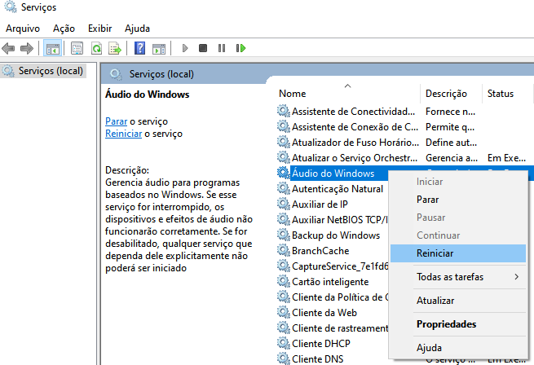Click gear icon beside Autenticação Natural

pos(284,188)
